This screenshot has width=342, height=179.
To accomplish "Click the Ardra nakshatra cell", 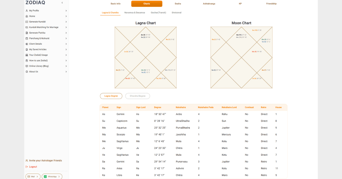I will pyautogui.click(x=179, y=114).
